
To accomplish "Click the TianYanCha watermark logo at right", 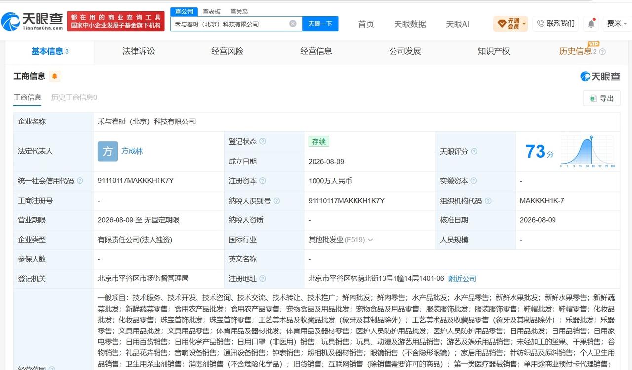I will click(600, 76).
